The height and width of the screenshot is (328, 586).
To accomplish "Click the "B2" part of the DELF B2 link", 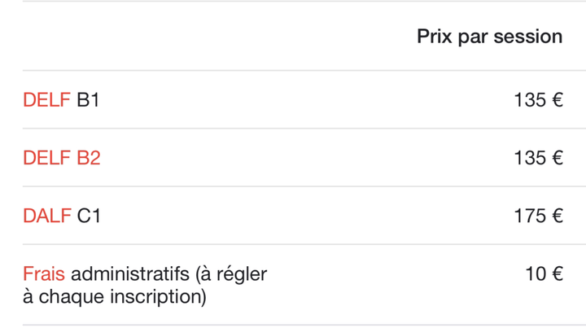I will pyautogui.click(x=89, y=158).
